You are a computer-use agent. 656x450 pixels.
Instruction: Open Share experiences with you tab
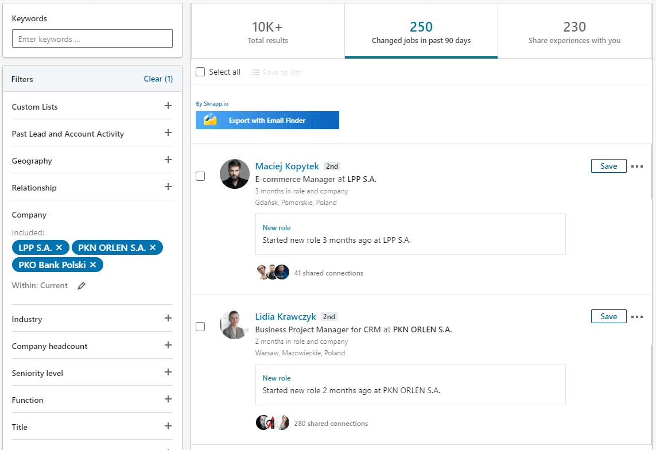pyautogui.click(x=575, y=32)
